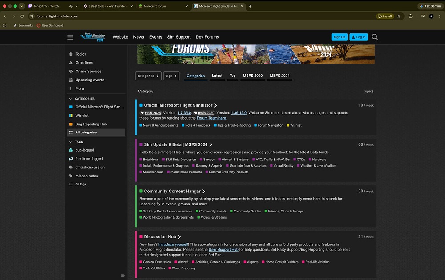Switch to the Categories tab
This screenshot has width=445, height=280.
click(x=195, y=76)
